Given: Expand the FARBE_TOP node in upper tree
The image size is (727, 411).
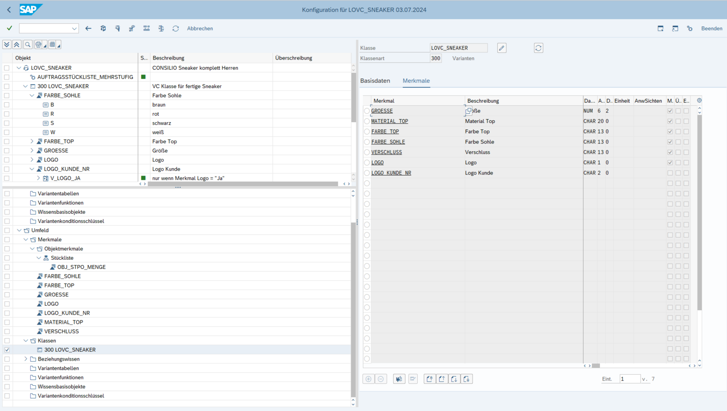Looking at the screenshot, I should (32, 142).
